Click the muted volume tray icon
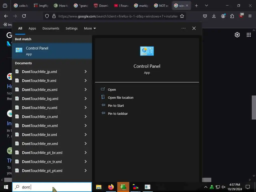256x192 pixels. [x=223, y=187]
